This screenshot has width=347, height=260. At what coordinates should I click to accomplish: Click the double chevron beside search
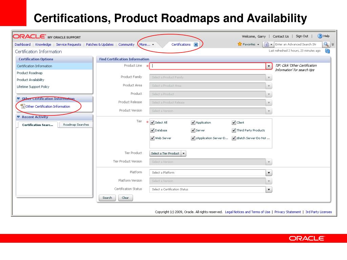pyautogui.click(x=333, y=44)
